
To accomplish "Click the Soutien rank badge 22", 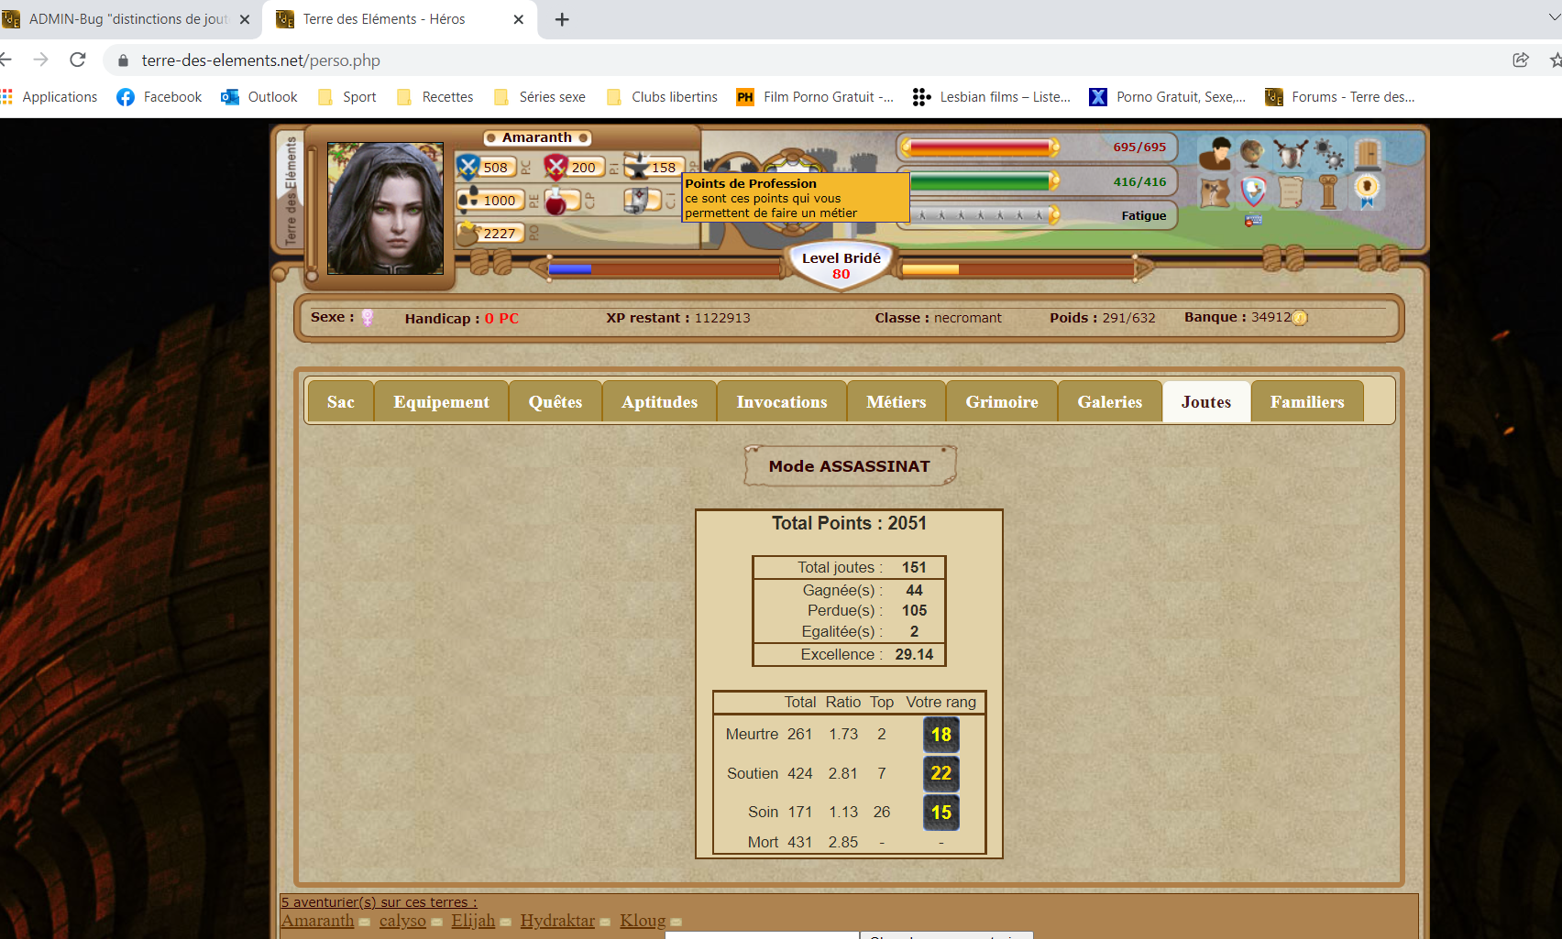I will pos(941,773).
